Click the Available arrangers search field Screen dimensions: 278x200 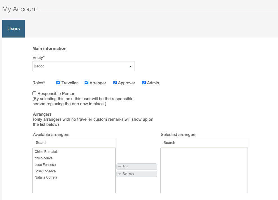(74, 142)
